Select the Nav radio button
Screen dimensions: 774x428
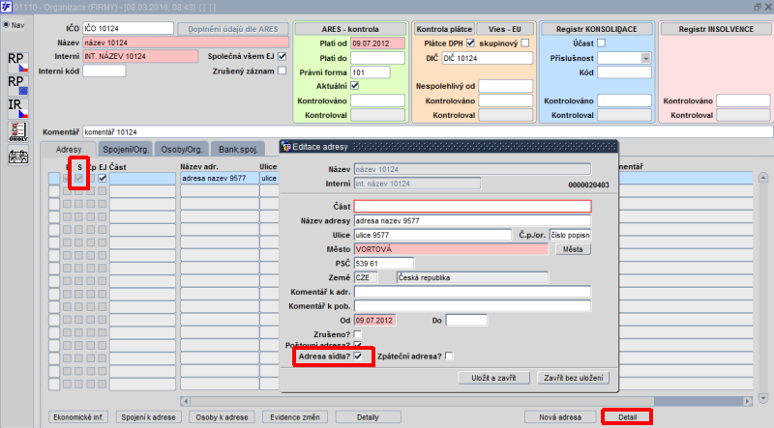point(7,25)
